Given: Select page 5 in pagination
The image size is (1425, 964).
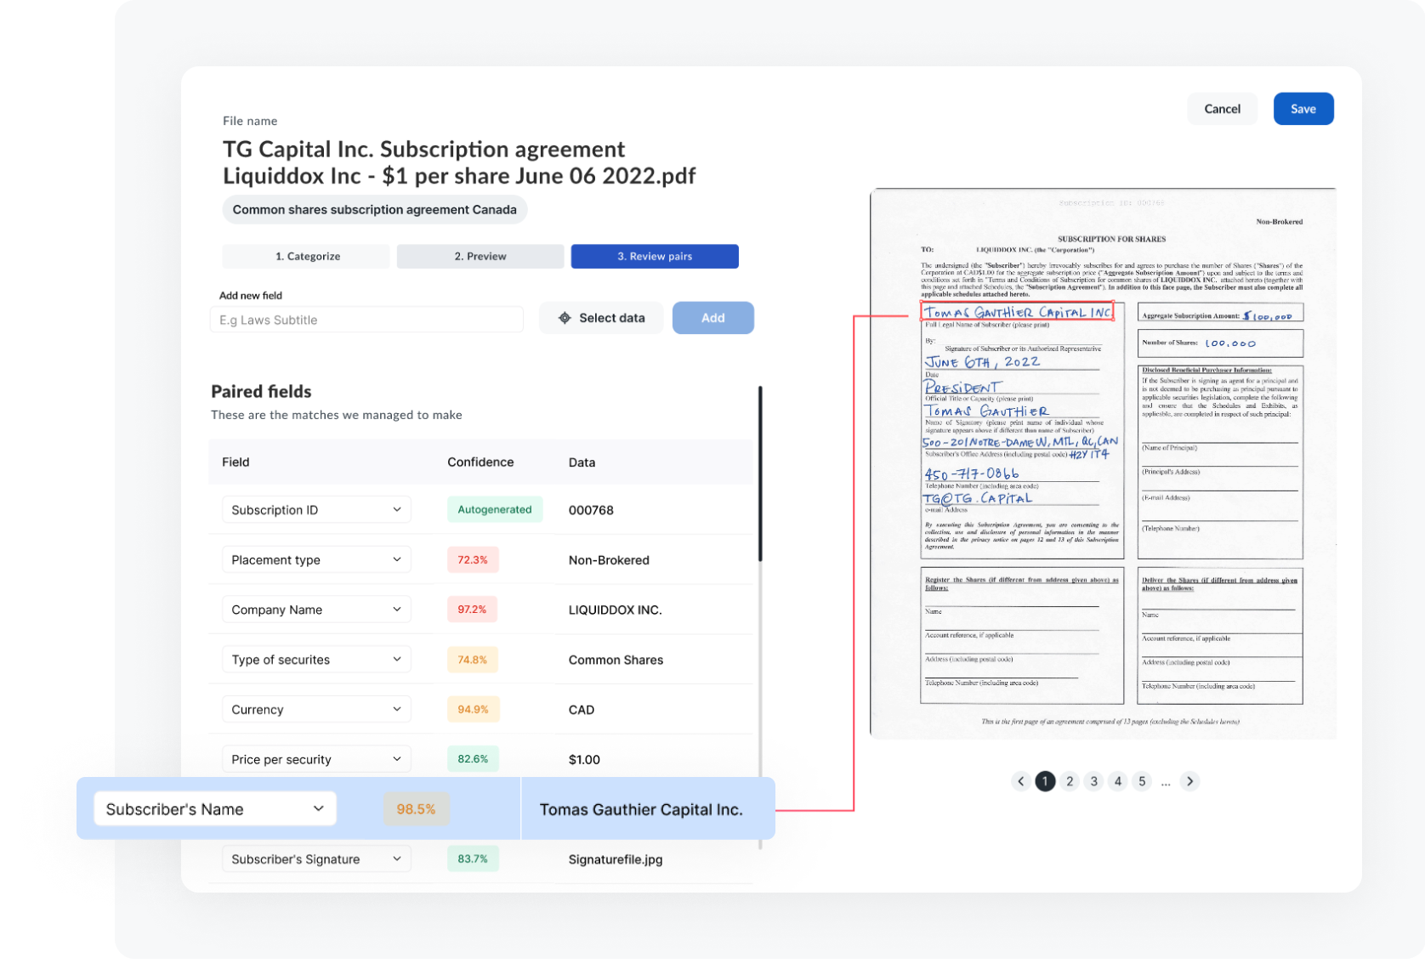Looking at the screenshot, I should (x=1142, y=781).
